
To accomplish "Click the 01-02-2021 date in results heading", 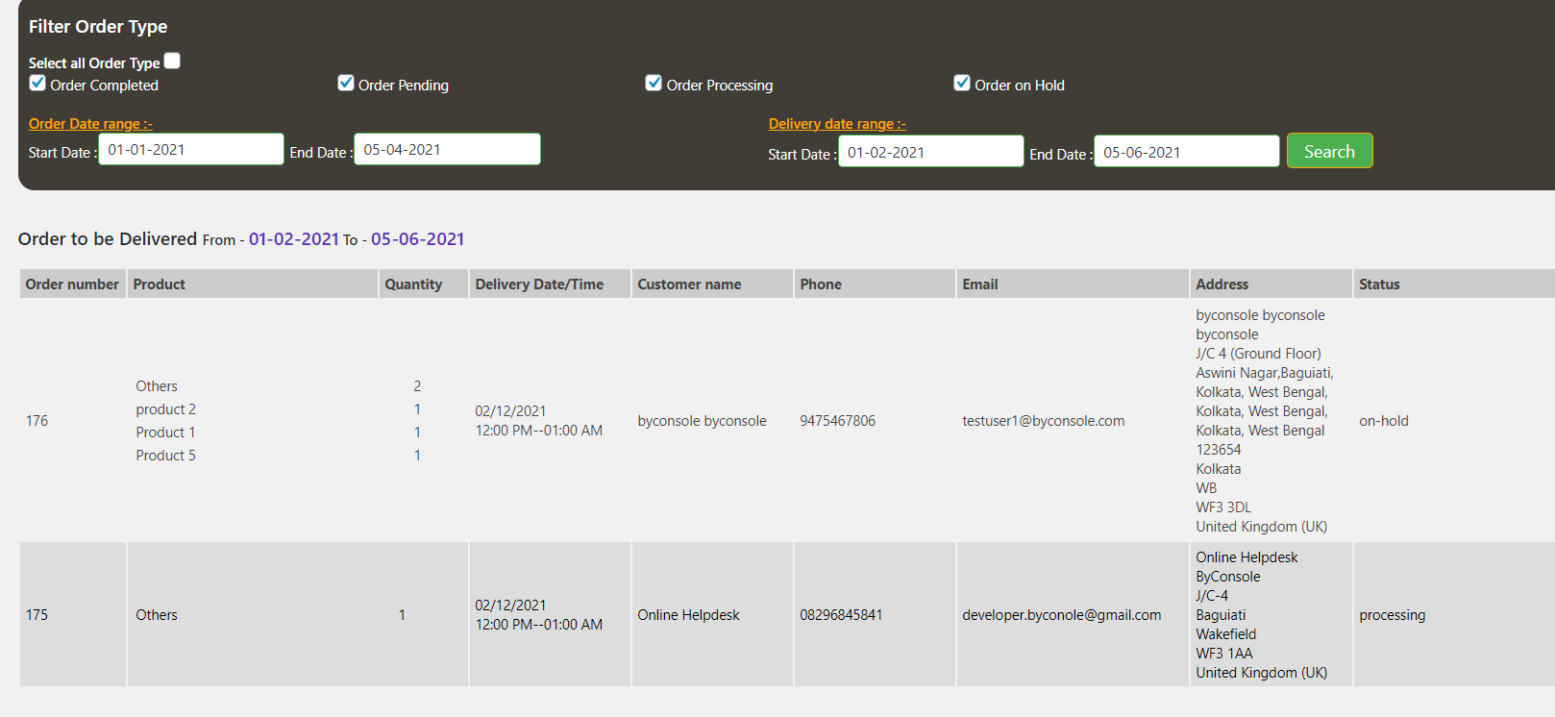I will click(294, 239).
